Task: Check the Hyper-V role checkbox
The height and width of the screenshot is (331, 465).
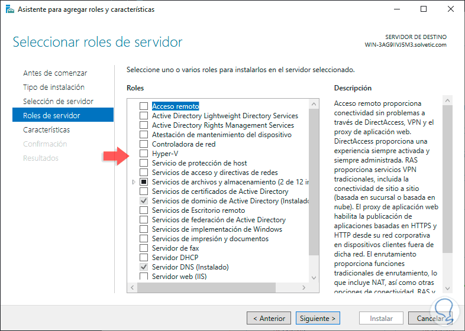Action: point(144,154)
